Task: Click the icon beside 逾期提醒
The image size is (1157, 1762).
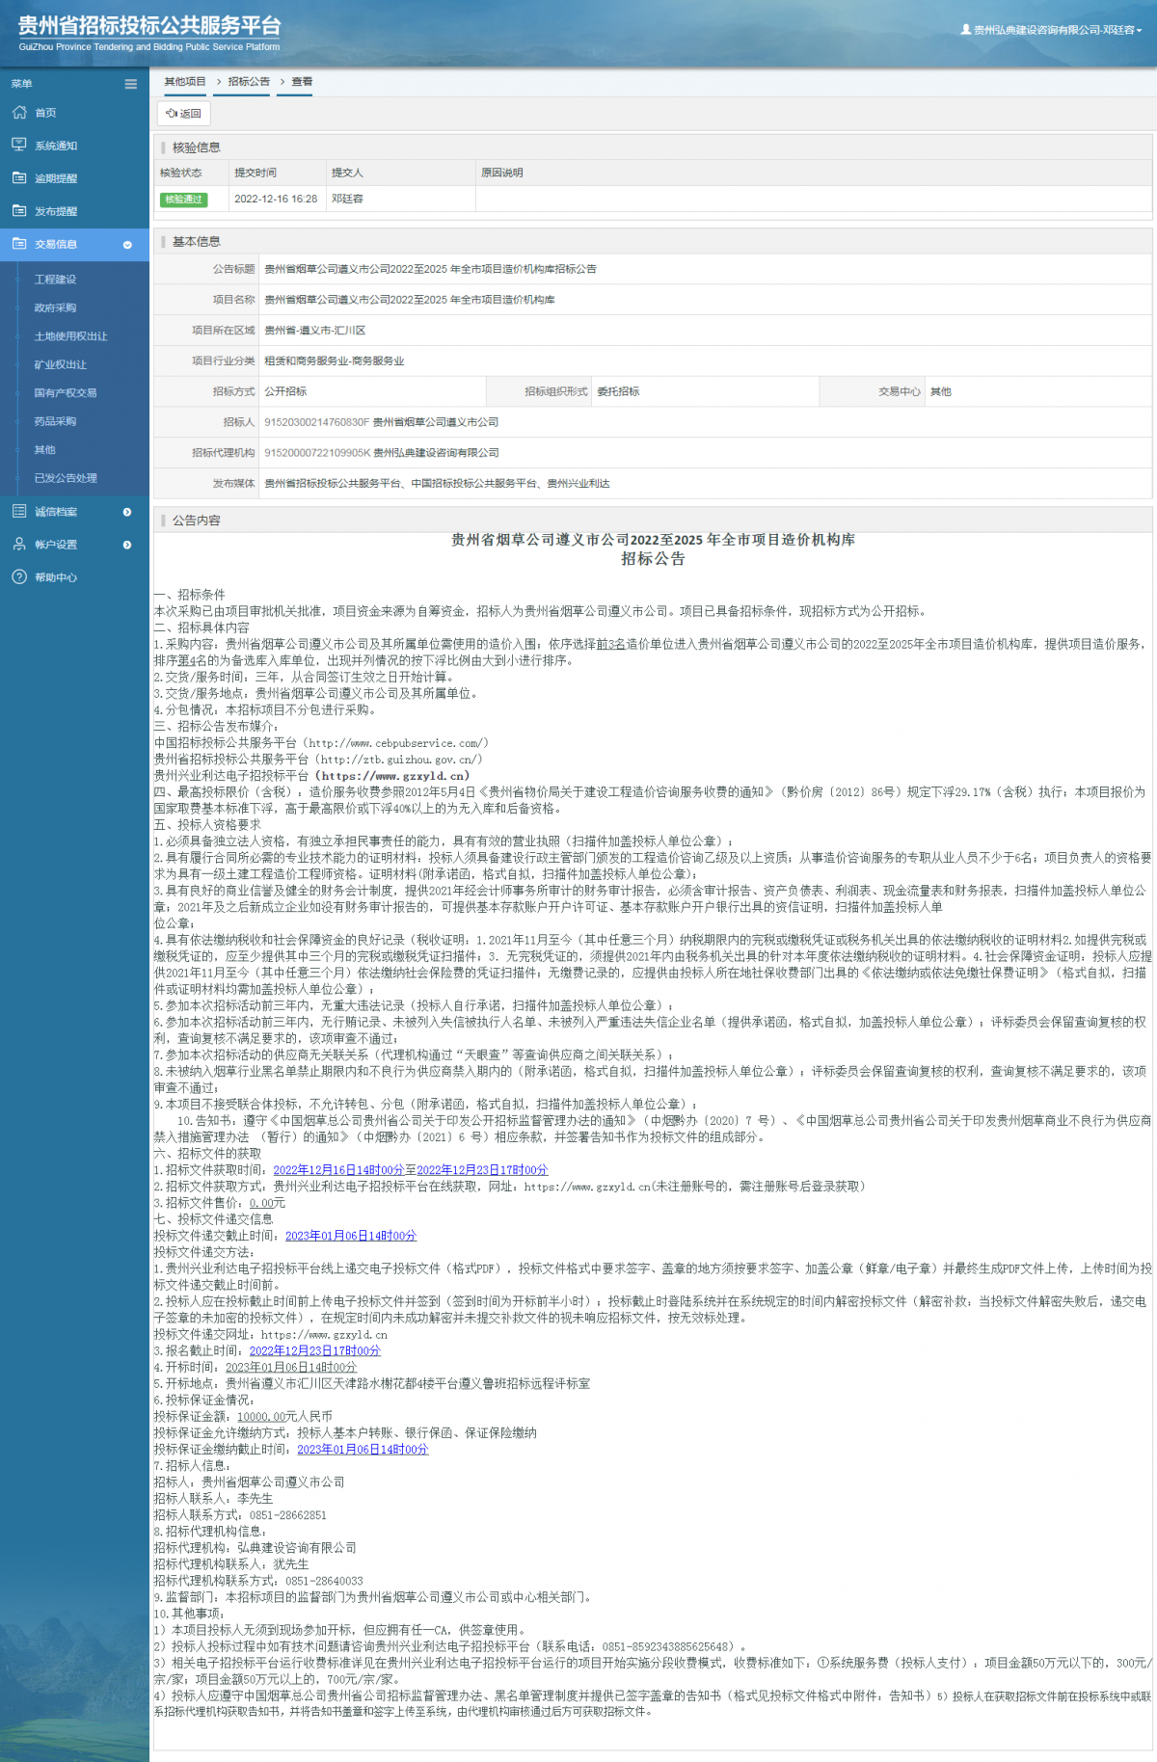Action: coord(19,177)
